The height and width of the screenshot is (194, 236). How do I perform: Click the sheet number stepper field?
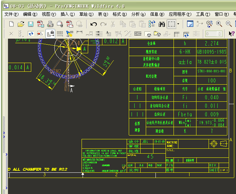(214, 34)
